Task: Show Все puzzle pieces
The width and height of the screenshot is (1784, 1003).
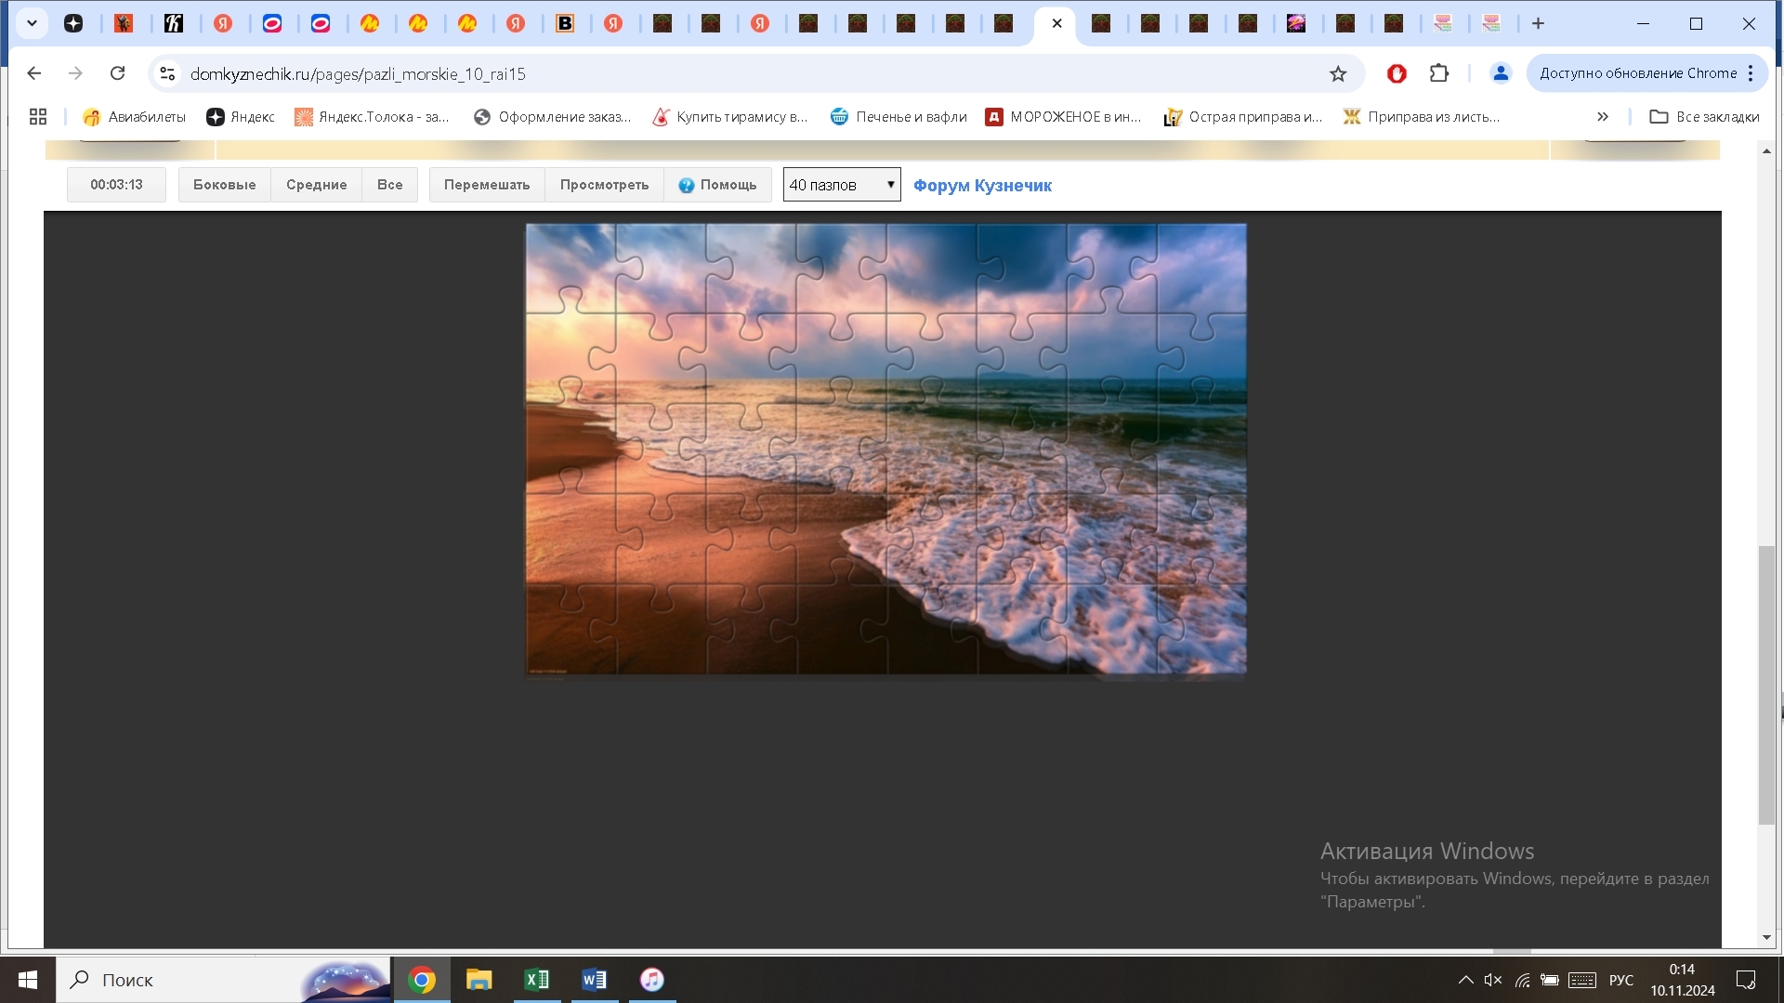Action: tap(389, 185)
